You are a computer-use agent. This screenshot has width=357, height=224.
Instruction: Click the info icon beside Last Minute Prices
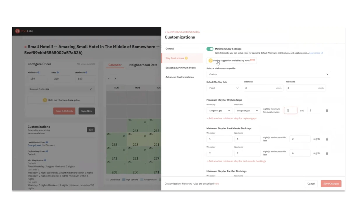pyautogui.click(x=48, y=142)
